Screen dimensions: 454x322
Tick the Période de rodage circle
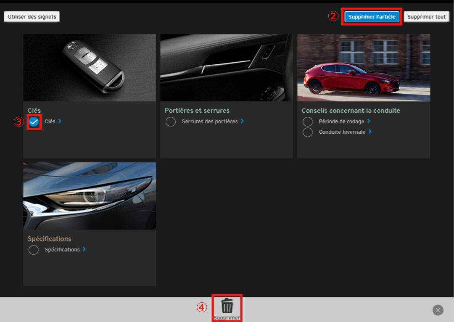pos(308,121)
